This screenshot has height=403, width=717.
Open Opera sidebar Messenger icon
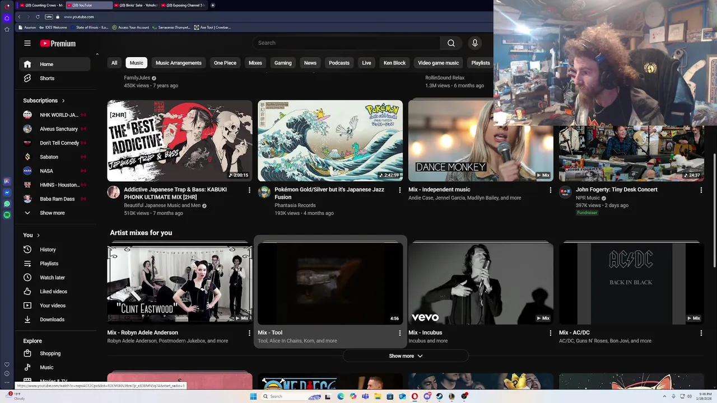pyautogui.click(x=7, y=193)
